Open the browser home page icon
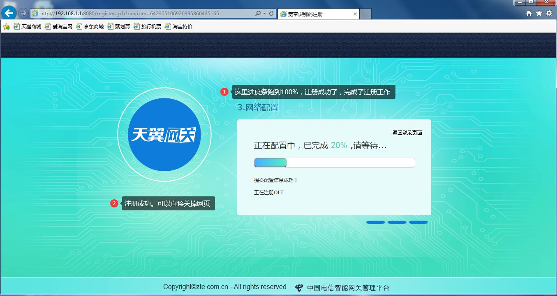This screenshot has height=296, width=557. click(x=529, y=14)
